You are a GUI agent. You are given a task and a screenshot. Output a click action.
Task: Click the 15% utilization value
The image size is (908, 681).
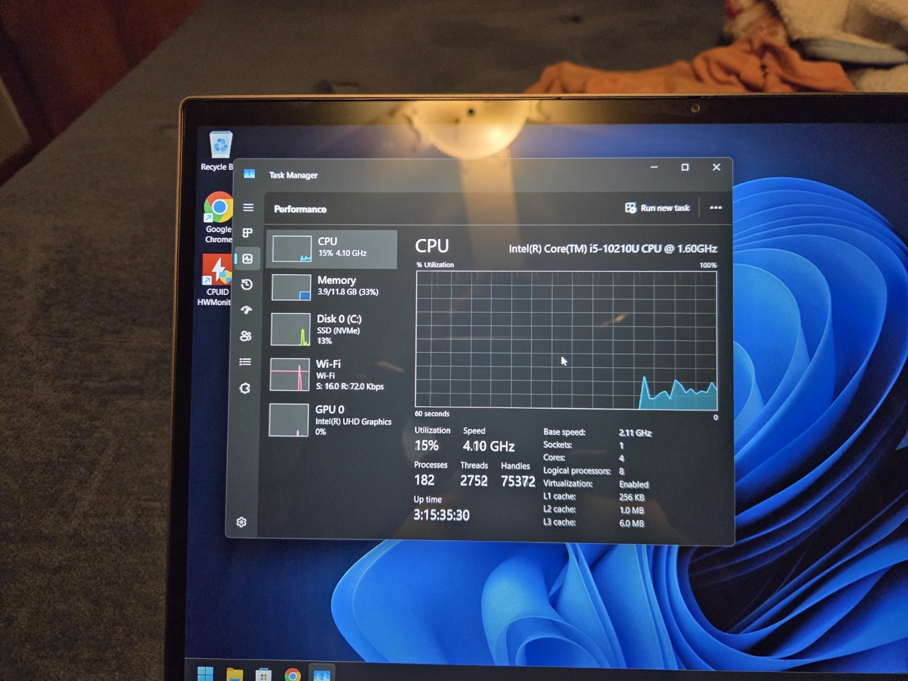coord(426,445)
